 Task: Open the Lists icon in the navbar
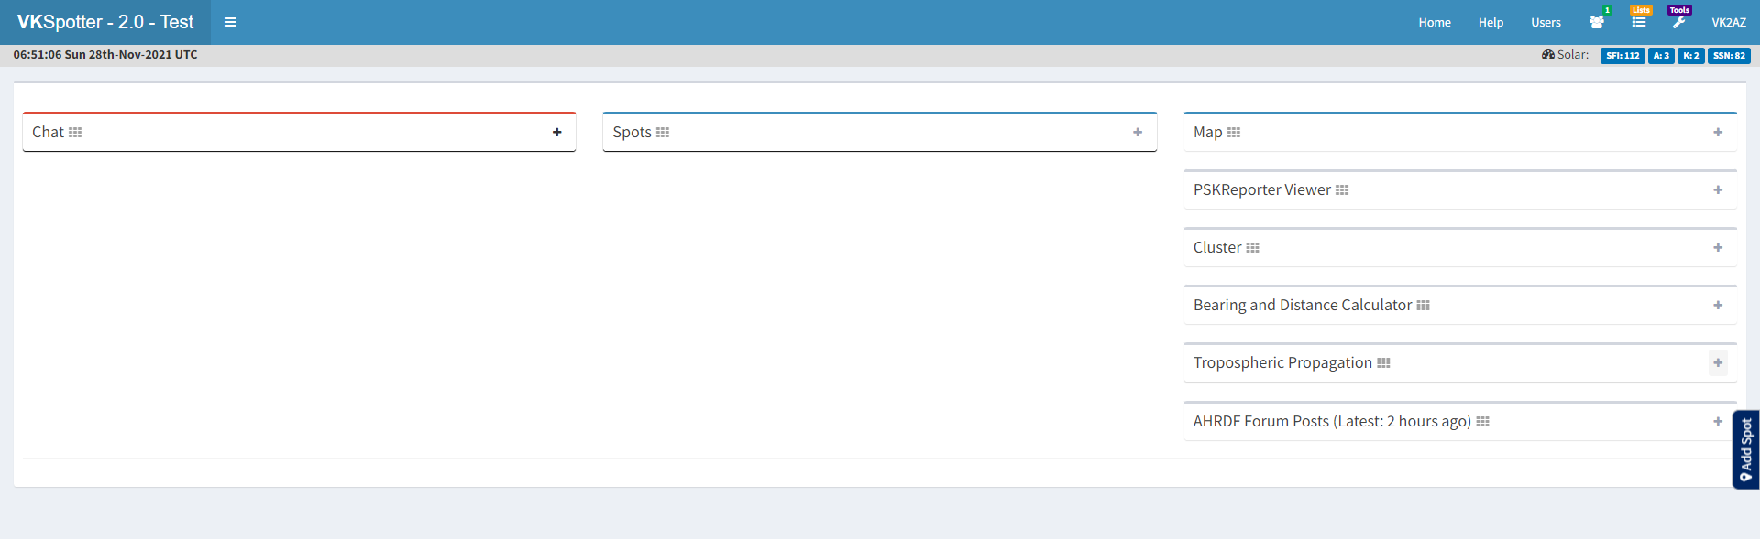coord(1638,22)
